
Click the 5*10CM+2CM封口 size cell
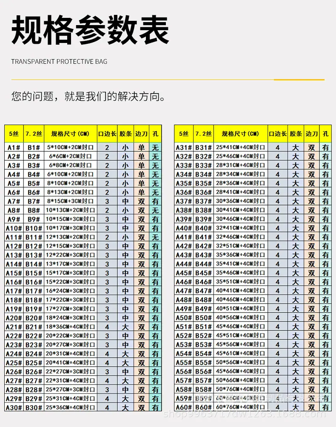point(71,148)
